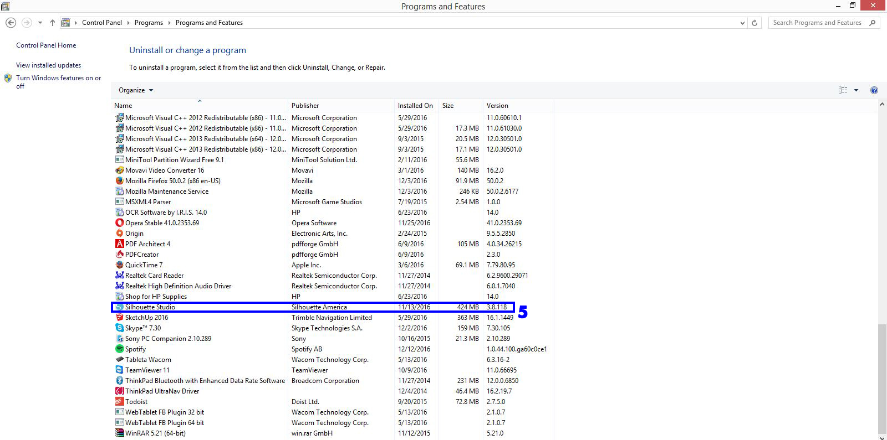The width and height of the screenshot is (887, 440).
Task: Click the 424 MB size cell
Action: coord(468,307)
